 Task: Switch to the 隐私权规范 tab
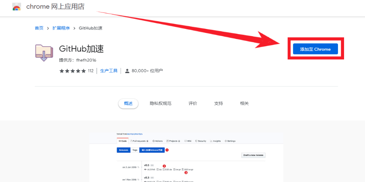click(161, 103)
